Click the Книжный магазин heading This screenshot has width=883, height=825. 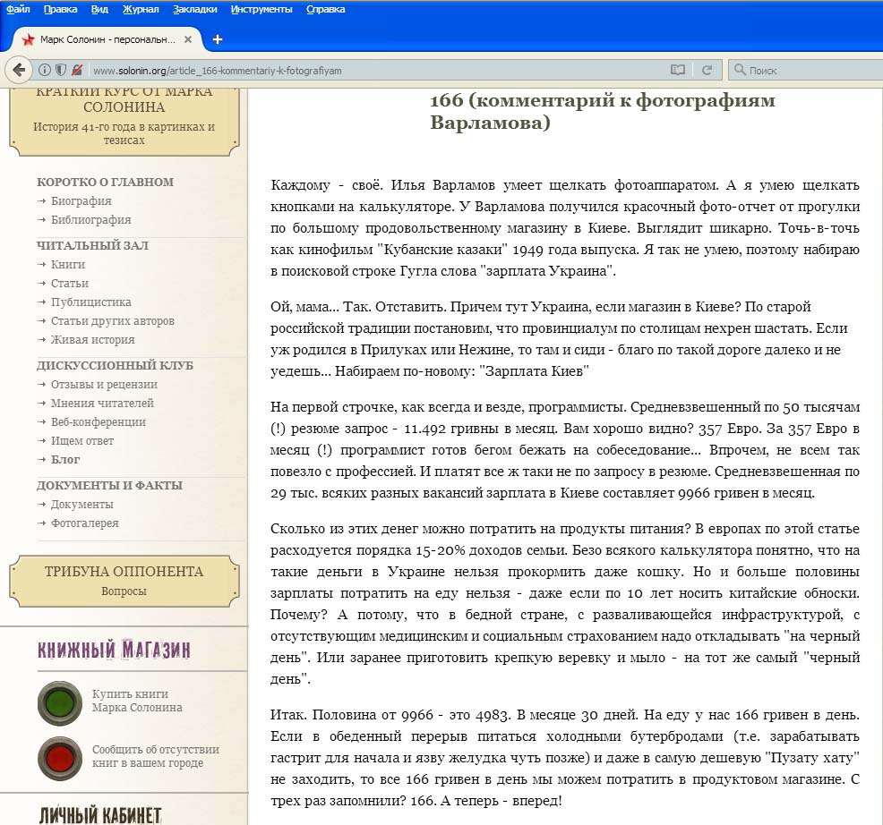tap(114, 650)
